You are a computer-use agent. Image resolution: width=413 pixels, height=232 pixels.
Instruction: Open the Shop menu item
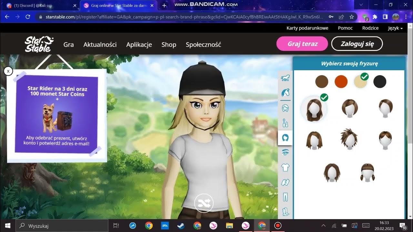(x=169, y=45)
